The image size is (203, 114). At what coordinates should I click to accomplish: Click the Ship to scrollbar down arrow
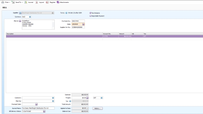[x=53, y=28]
